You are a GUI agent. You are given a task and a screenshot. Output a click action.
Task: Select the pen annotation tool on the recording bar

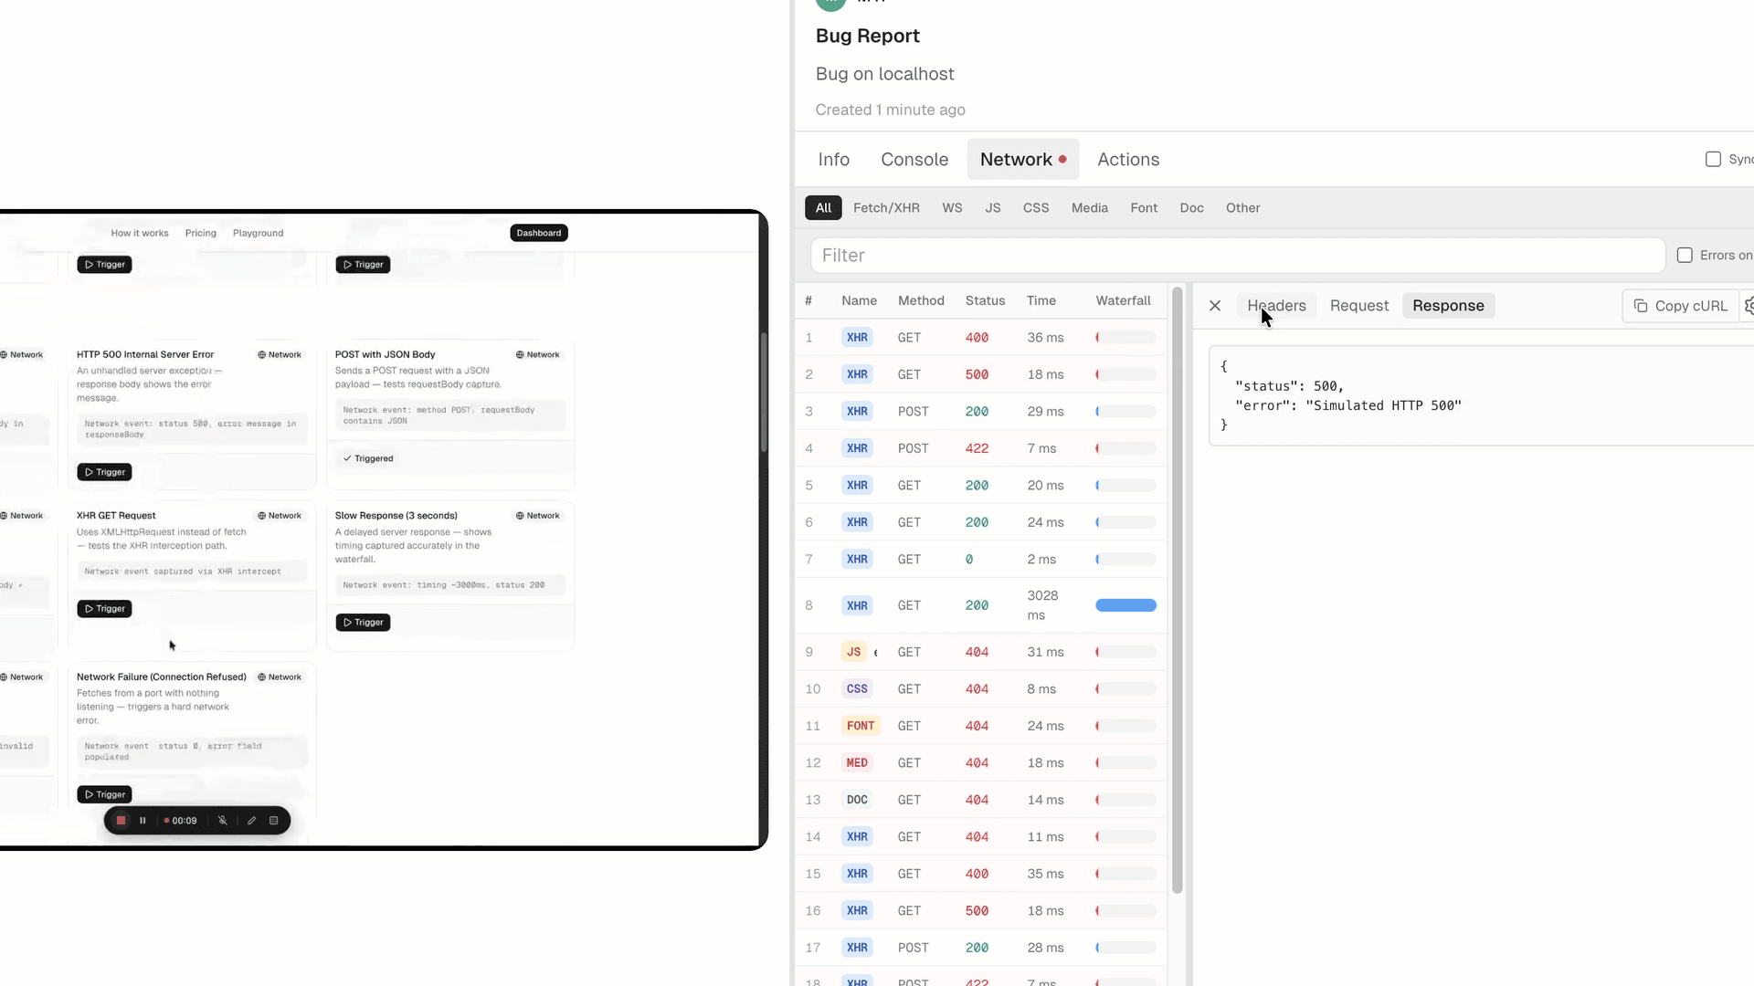(x=251, y=820)
